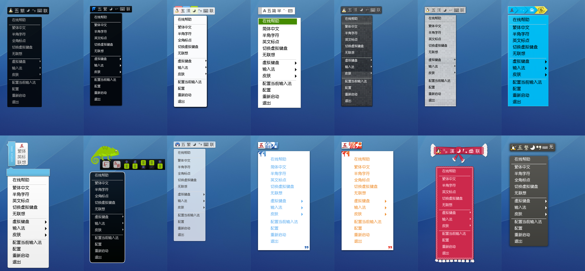
Task: Click the red 五 icon atop the vertical 繁体/英标/联想 panel
Action: (22, 146)
